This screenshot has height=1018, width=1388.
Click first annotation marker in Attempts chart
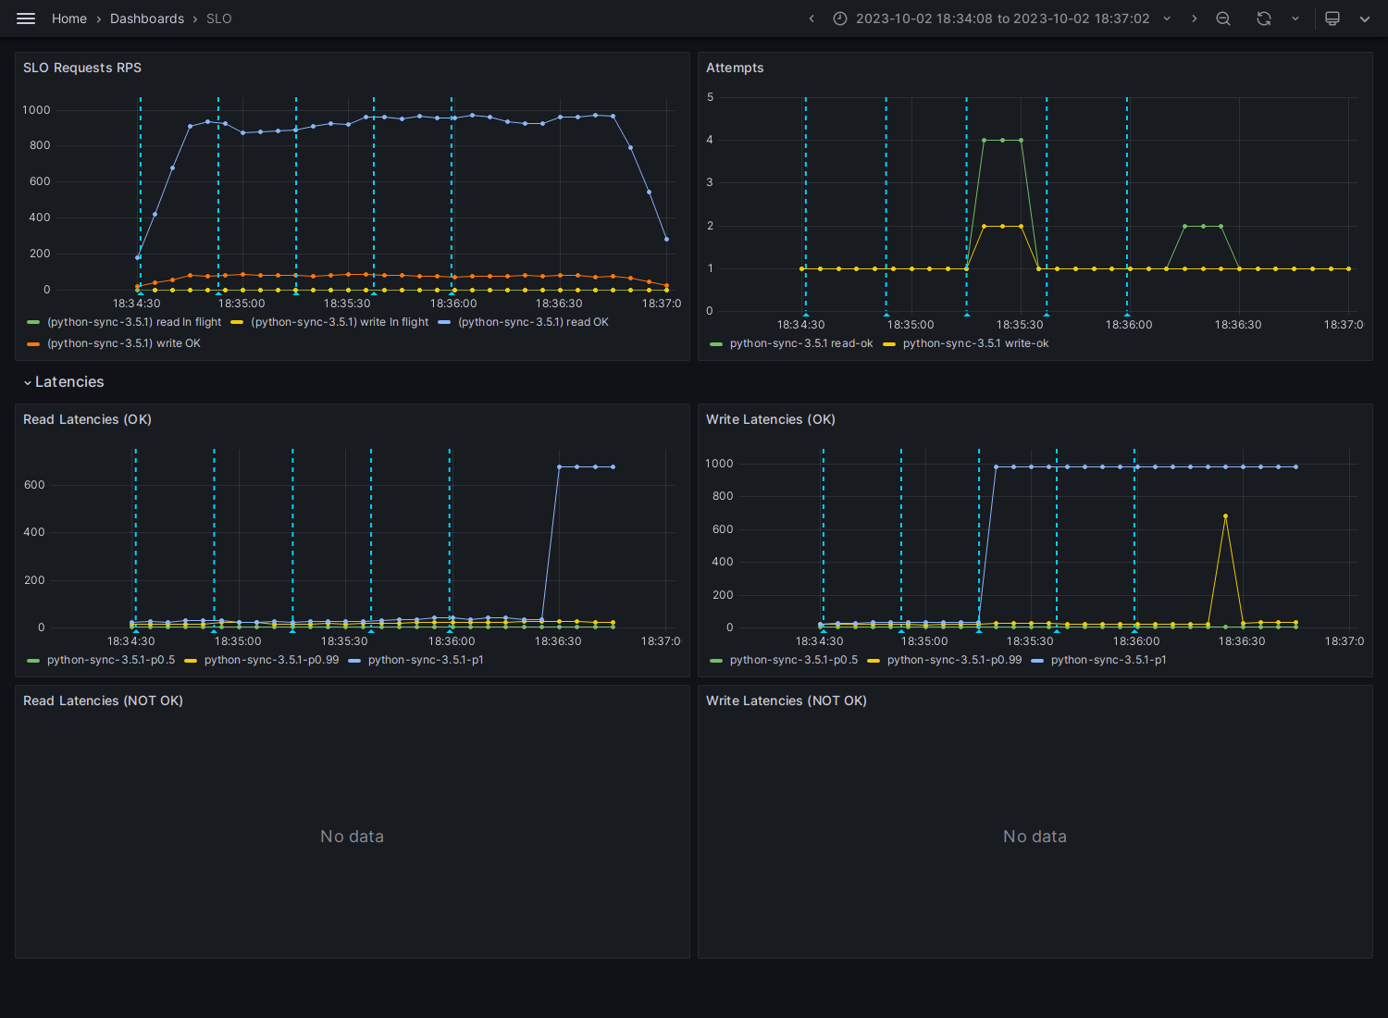pyautogui.click(x=806, y=315)
